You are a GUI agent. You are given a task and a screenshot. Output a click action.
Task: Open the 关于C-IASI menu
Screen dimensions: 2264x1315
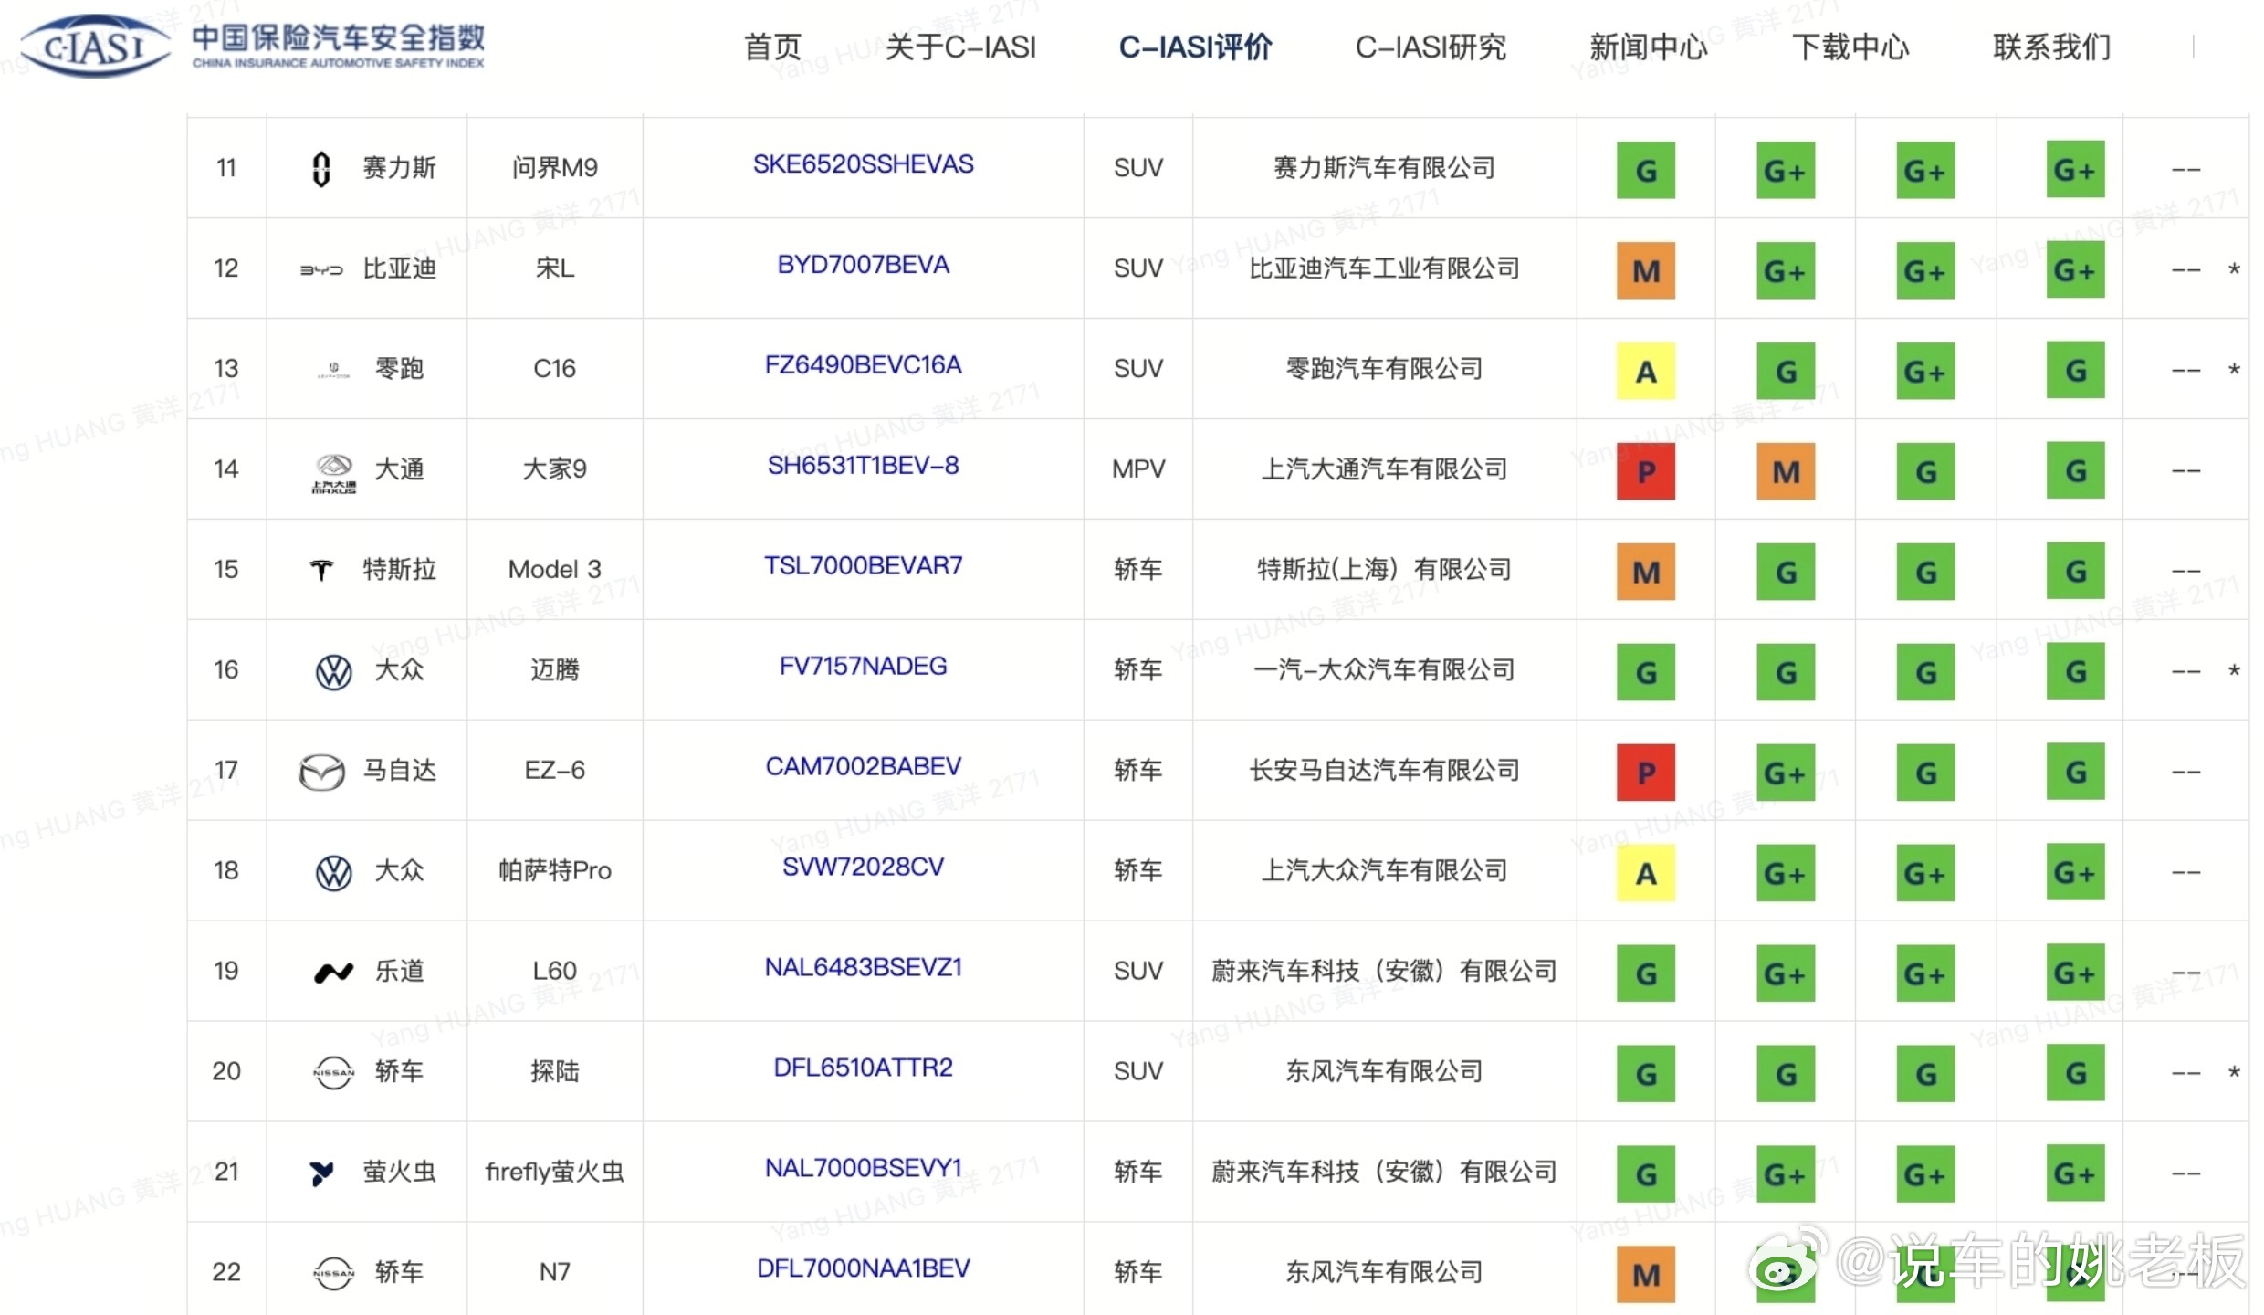pyautogui.click(x=960, y=47)
